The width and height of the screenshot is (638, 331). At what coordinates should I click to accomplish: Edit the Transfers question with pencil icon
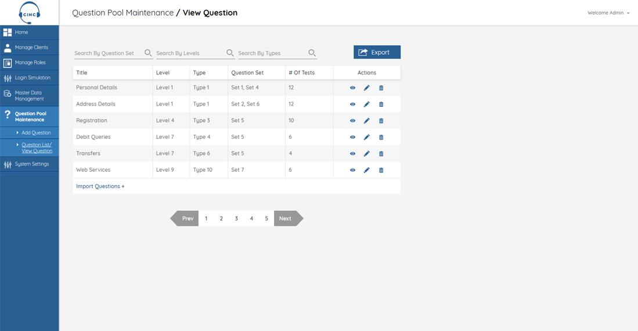click(367, 153)
